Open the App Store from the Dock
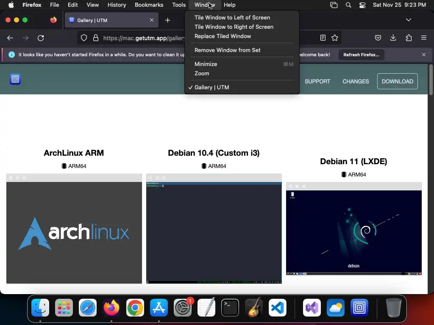 click(159, 308)
